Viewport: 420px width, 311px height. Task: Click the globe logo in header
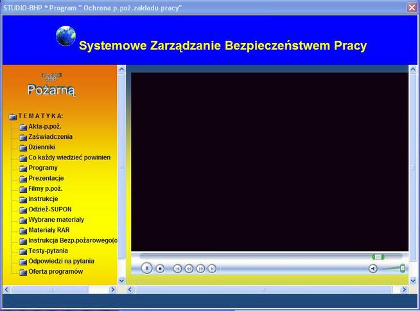click(66, 36)
